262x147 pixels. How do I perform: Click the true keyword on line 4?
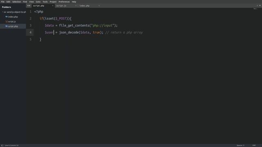[97, 33]
